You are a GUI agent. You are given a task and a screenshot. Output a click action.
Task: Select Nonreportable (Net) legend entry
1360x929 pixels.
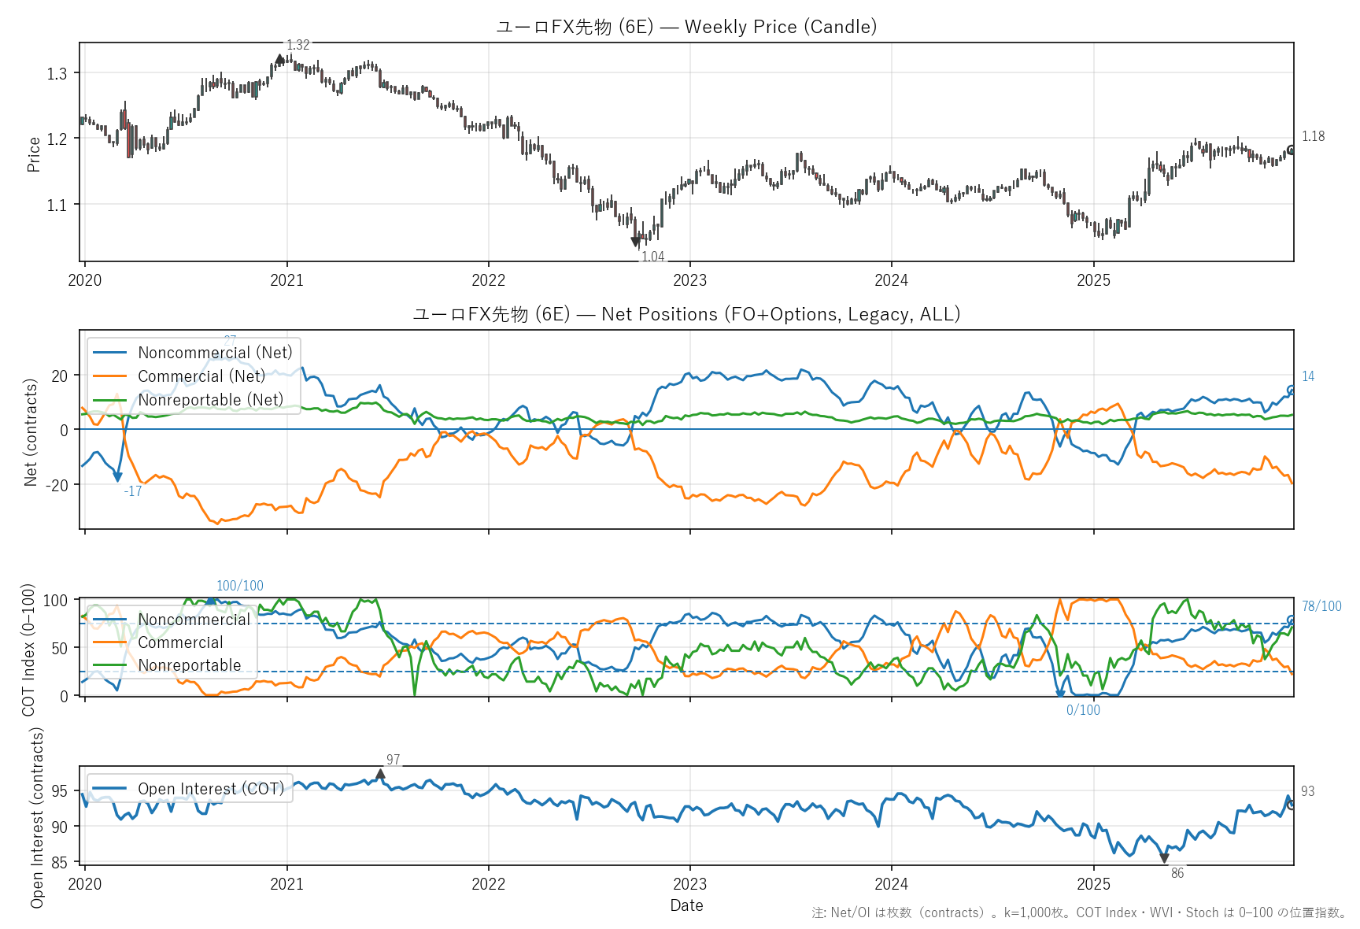coord(210,400)
